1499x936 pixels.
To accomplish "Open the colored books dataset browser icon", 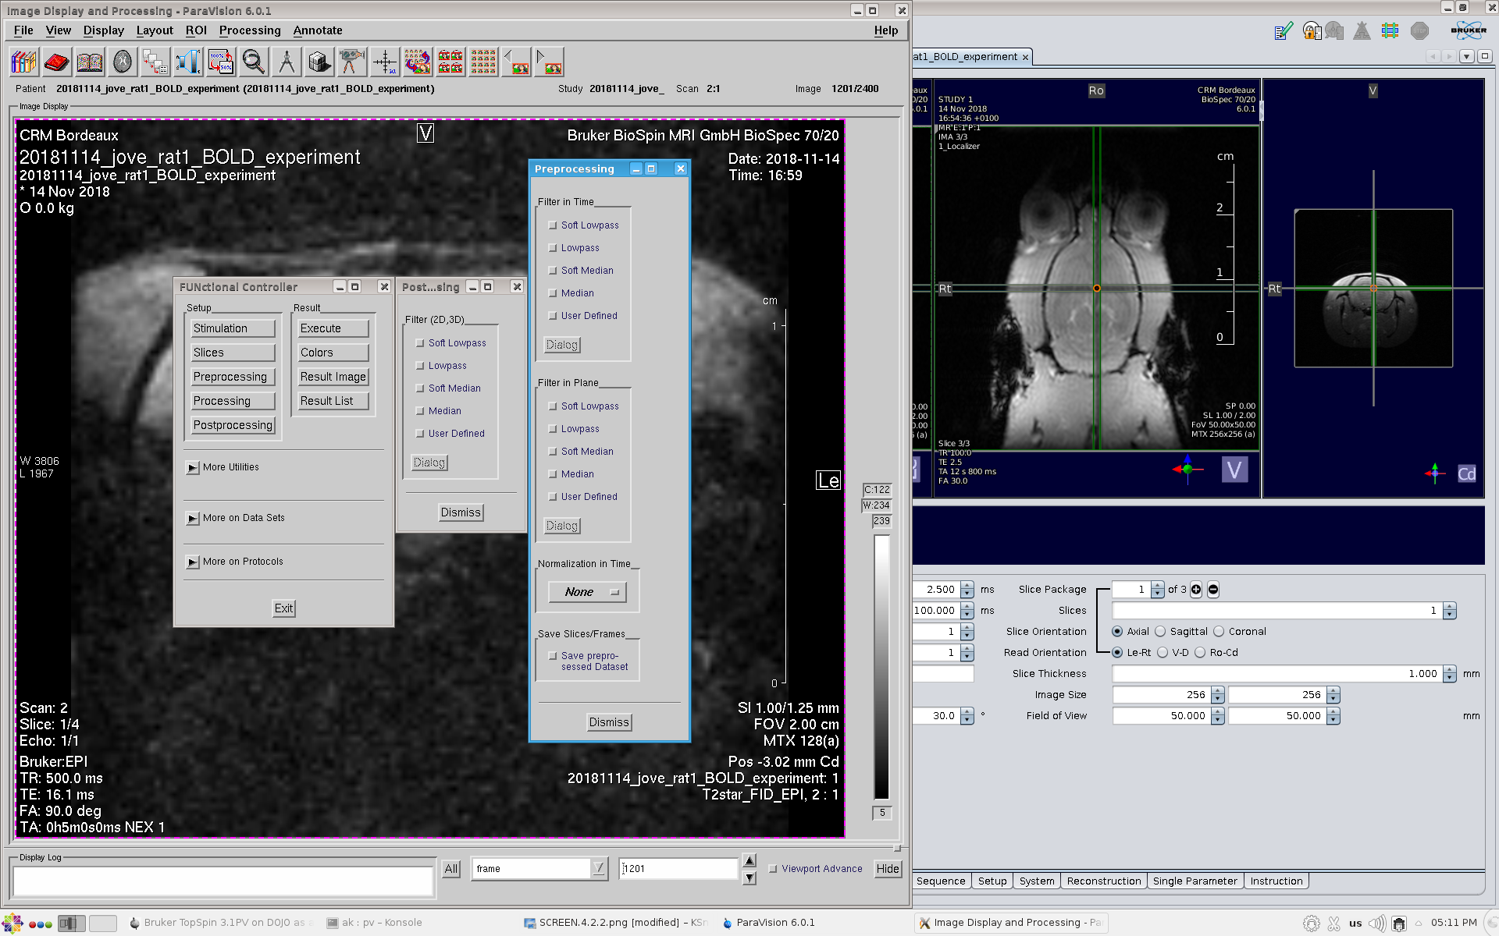I will (x=23, y=62).
